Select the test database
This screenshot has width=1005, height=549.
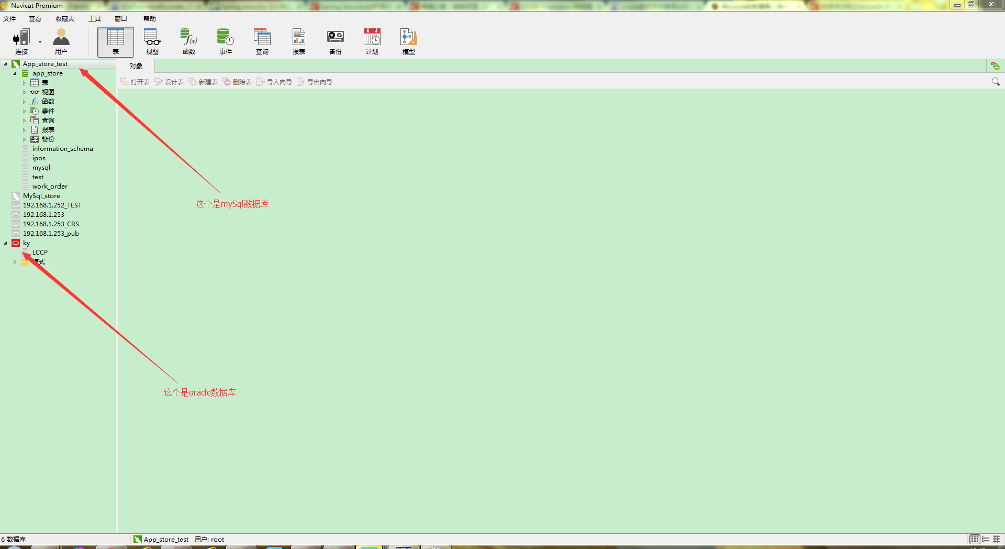pyautogui.click(x=38, y=177)
